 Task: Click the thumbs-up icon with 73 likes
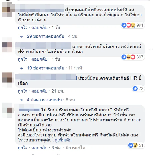click(x=135, y=89)
